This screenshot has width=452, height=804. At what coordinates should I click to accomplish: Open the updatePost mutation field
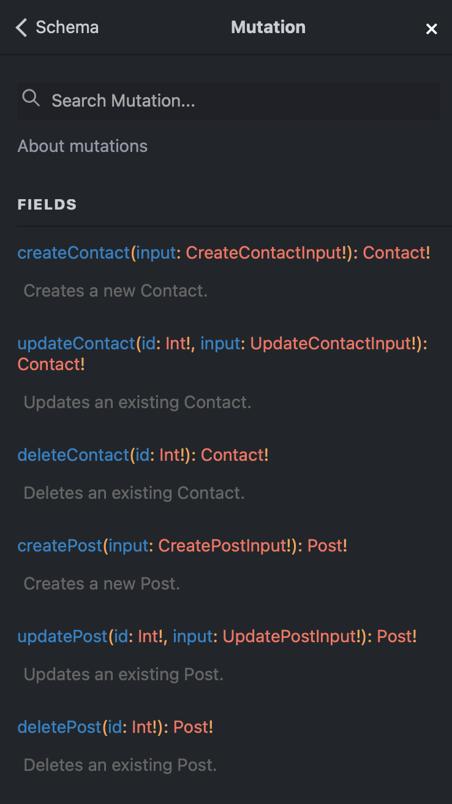click(x=61, y=636)
